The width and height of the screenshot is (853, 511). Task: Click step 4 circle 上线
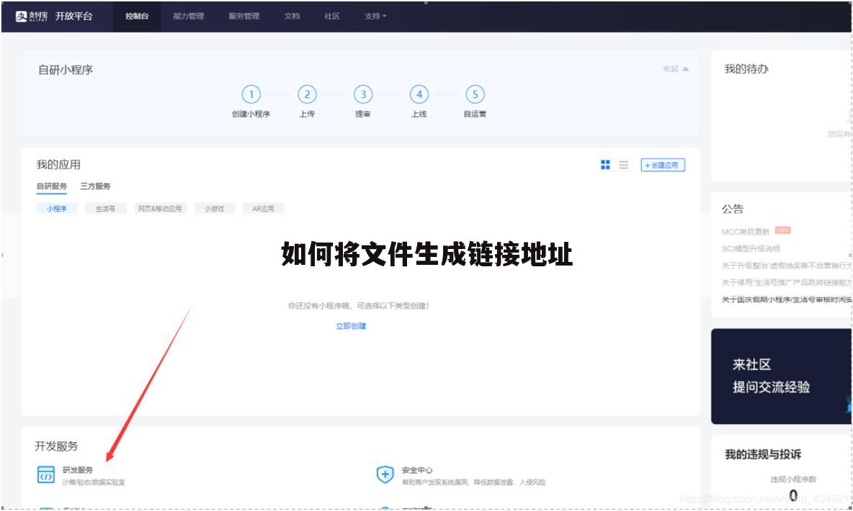pos(419,94)
